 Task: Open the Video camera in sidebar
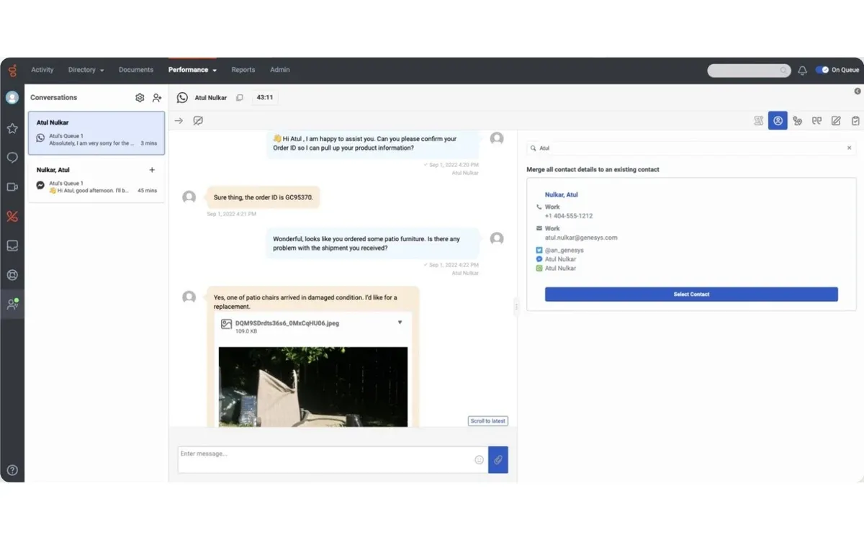[x=12, y=187]
